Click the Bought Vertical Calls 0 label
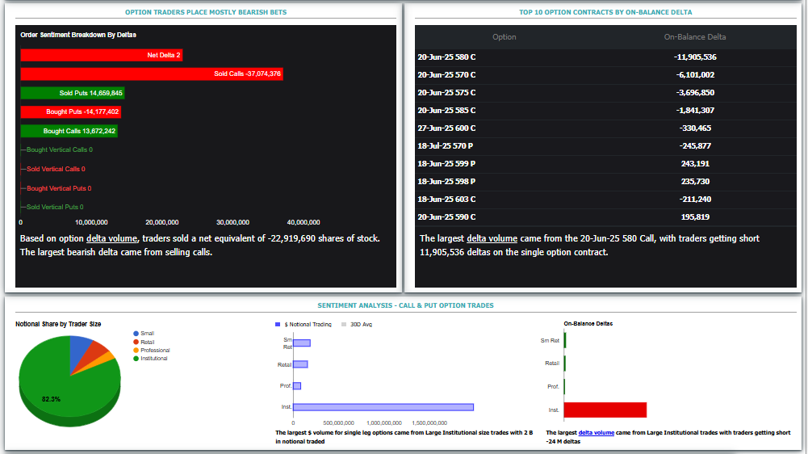This screenshot has height=454, width=808. [x=60, y=149]
